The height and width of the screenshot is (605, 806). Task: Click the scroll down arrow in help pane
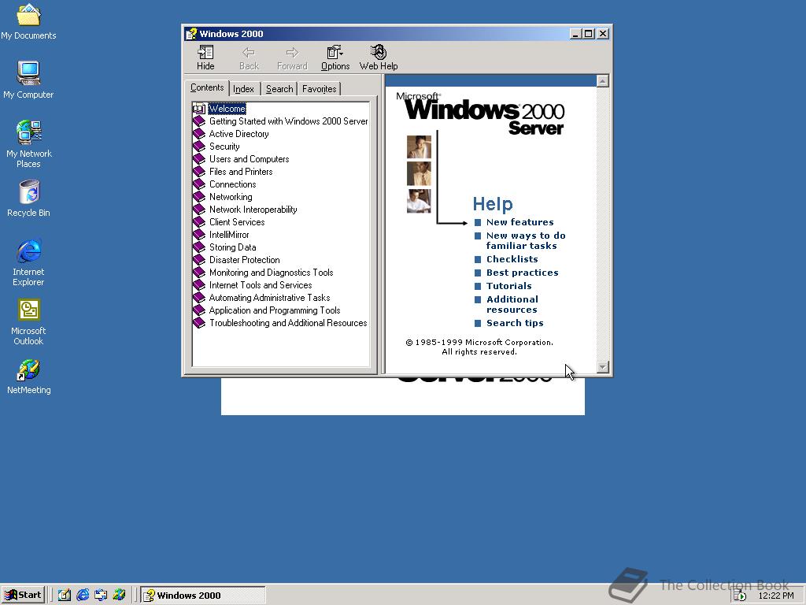(603, 367)
